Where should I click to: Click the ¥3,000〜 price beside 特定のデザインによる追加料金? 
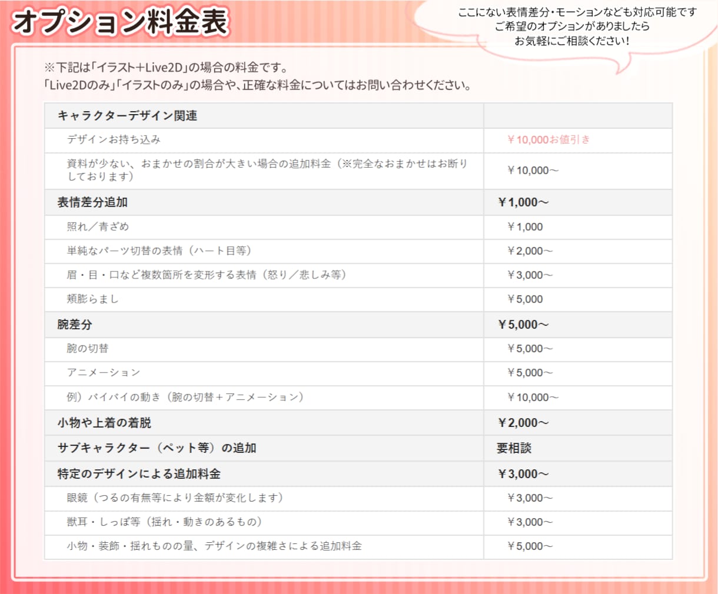(x=523, y=474)
